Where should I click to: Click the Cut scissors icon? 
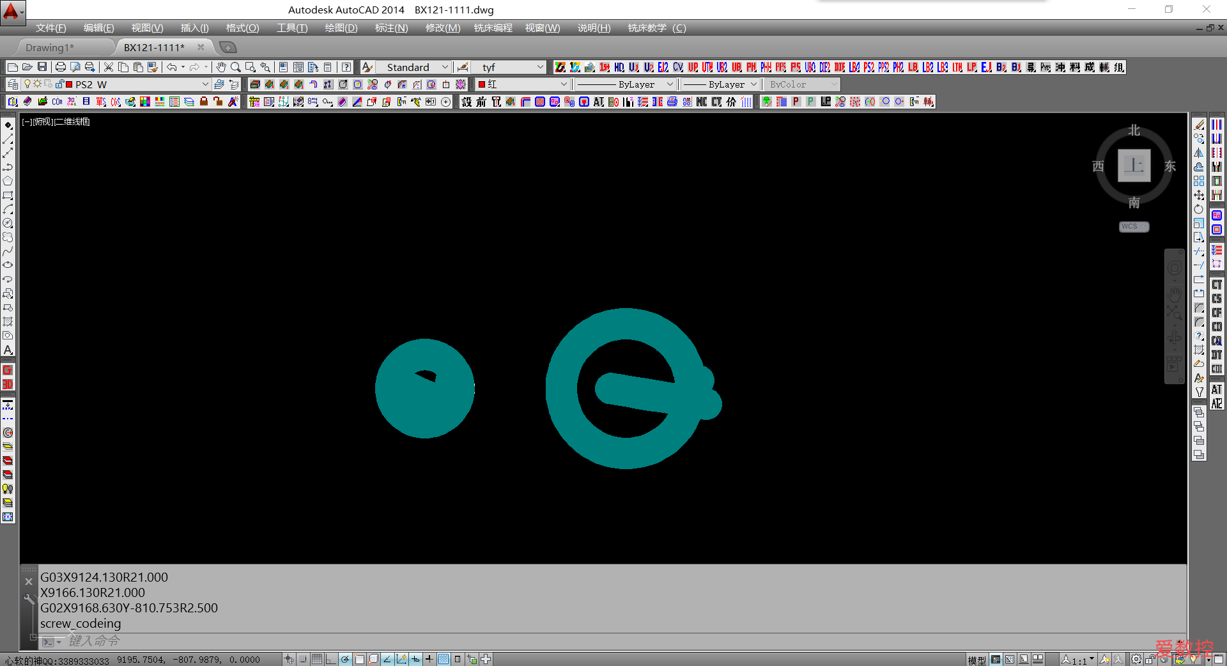109,67
